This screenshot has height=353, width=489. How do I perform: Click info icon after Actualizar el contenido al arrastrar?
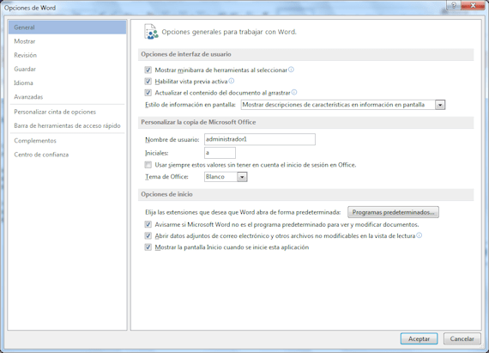(294, 92)
